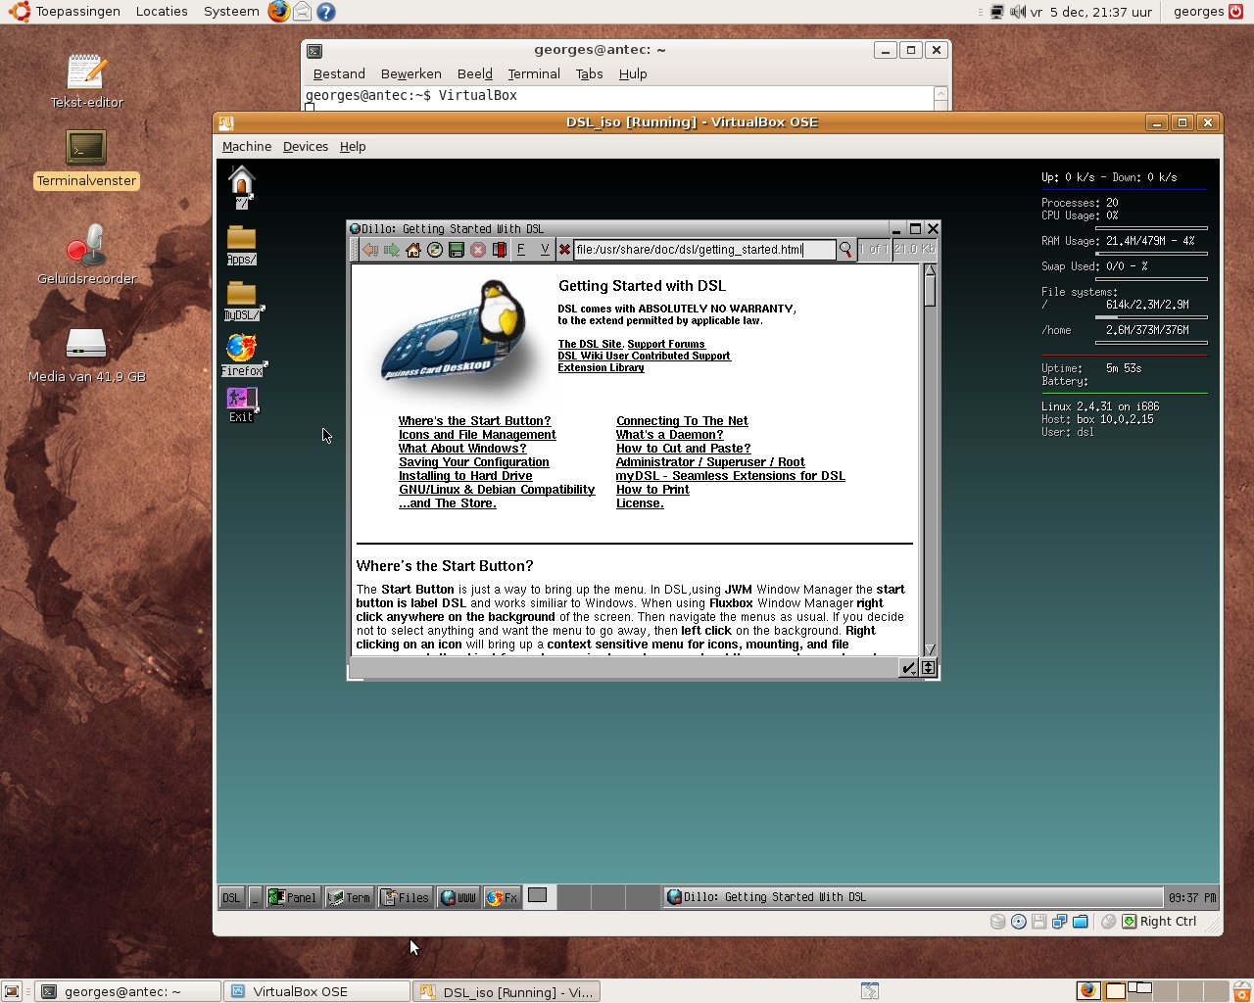
Task: Click the red power button next to georges
Action: pyautogui.click(x=1236, y=12)
